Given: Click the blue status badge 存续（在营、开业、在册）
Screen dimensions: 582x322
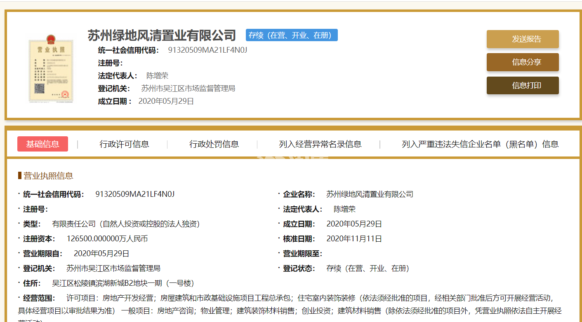Looking at the screenshot, I should 292,35.
